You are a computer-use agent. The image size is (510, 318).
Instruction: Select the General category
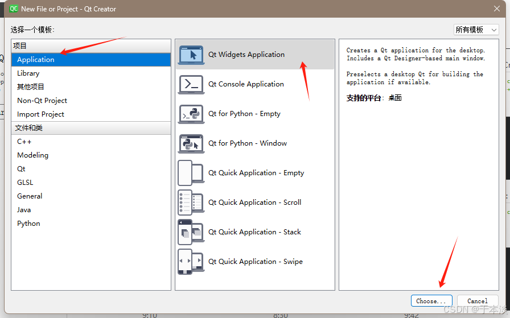tap(91, 196)
